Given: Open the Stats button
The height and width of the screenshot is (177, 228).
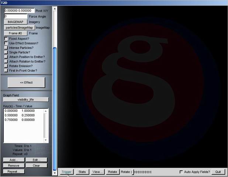Looking at the screenshot, I should 82,172.
